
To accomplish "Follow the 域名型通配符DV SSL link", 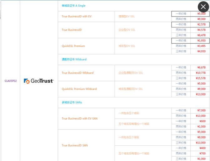I will [x=131, y=89].
